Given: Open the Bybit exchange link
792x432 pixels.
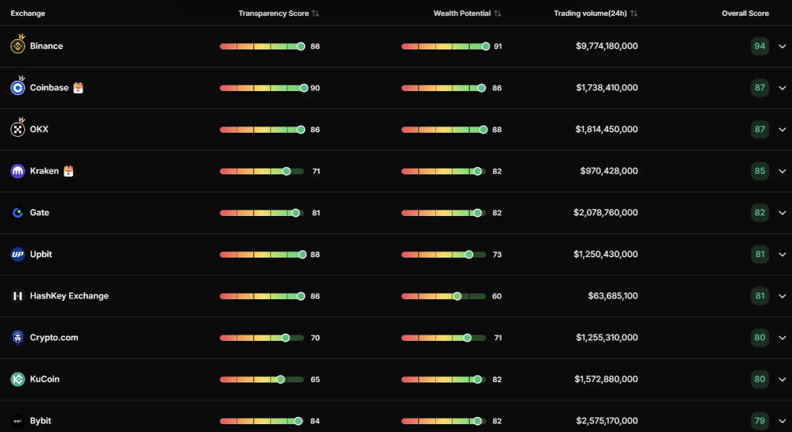Looking at the screenshot, I should [40, 421].
